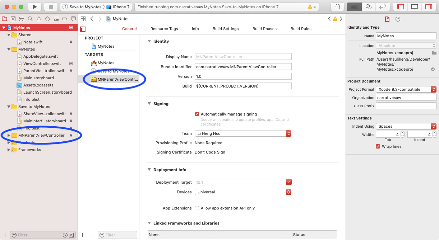Go forward in the jump bar history
The width and height of the screenshot is (439, 240).
[x=100, y=19]
